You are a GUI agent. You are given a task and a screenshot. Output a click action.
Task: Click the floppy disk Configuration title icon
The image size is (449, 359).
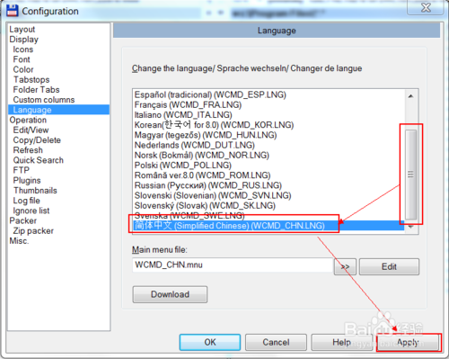13,11
